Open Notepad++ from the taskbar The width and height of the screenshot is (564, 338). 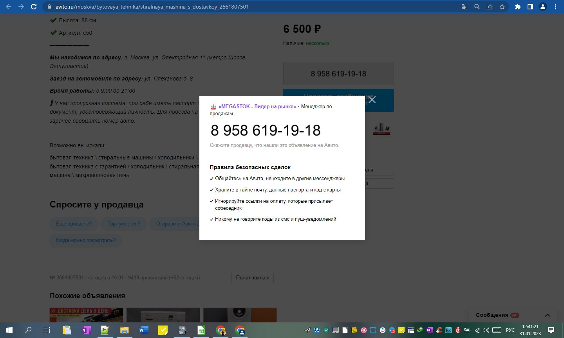coord(105,330)
